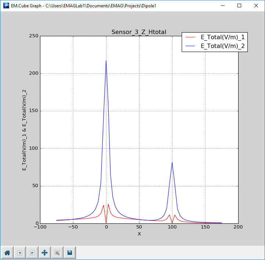Maximize the EM.Cube Graph window
Viewport: 265px width, 260px height.
(x=239, y=6)
